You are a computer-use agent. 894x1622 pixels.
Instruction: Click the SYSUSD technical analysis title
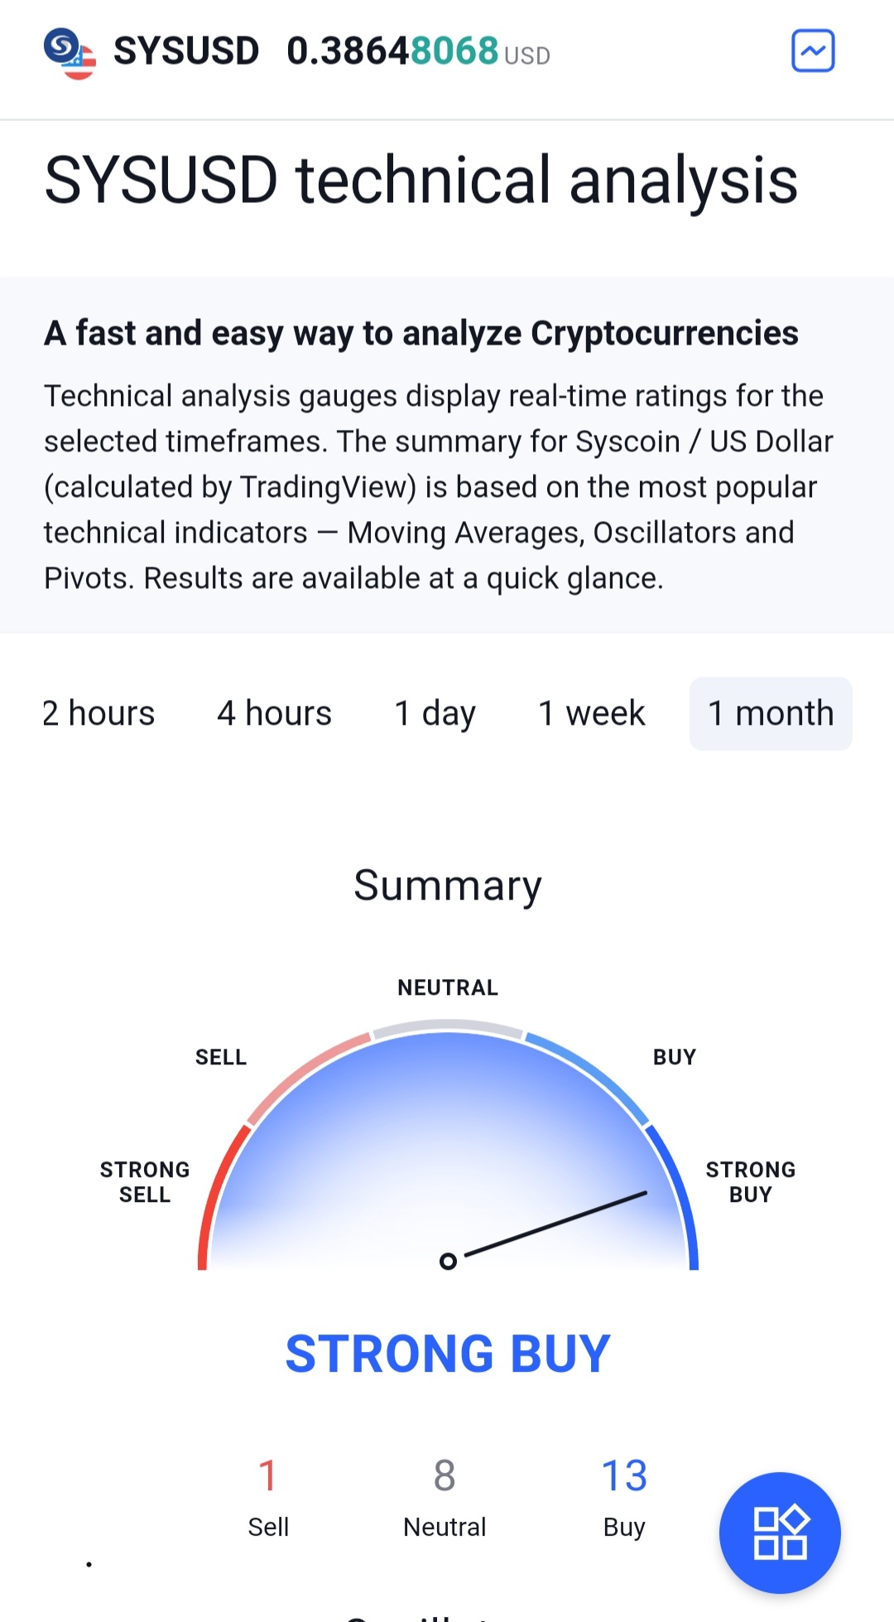tap(421, 180)
